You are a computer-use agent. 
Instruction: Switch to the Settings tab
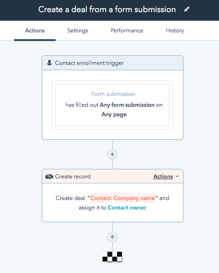[77, 31]
